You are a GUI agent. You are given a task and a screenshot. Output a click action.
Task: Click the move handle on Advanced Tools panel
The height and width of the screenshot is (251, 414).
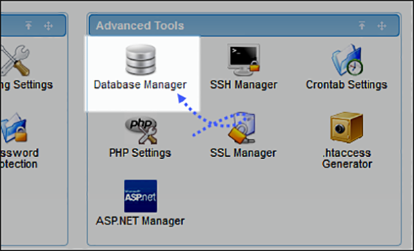(382, 25)
